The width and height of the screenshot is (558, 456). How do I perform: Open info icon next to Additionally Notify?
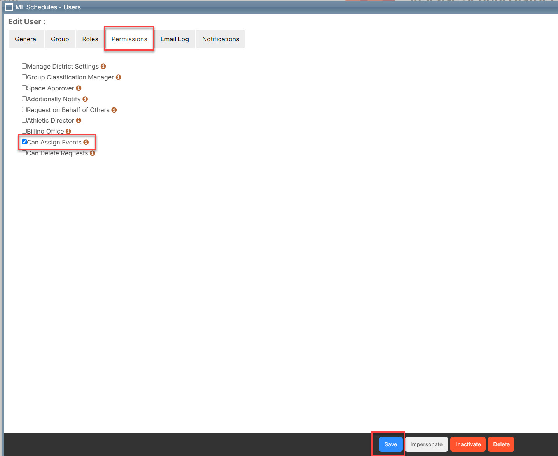[x=85, y=99]
